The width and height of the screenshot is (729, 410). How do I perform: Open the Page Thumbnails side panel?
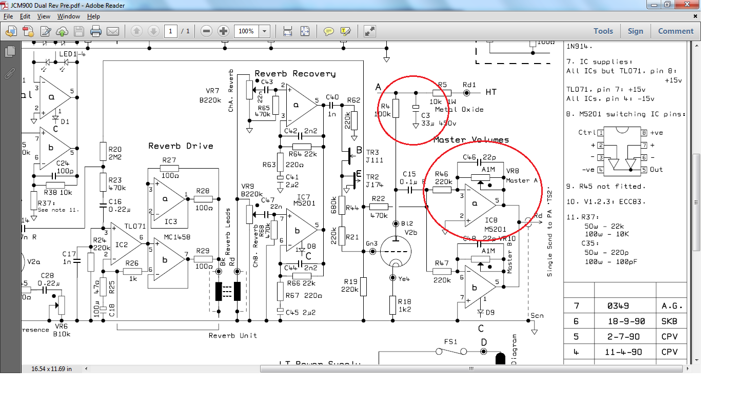tap(10, 51)
